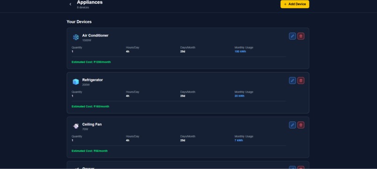Click Ceiling Fan Hours/Day value 4h

(x=127, y=140)
